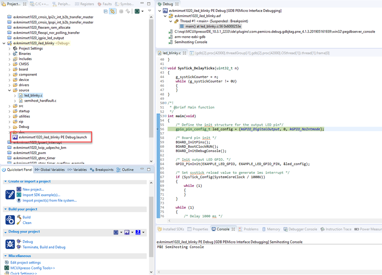Select arm-none-eabi-gdb process entry
This screenshot has height=275, width=382.
tap(190, 37)
